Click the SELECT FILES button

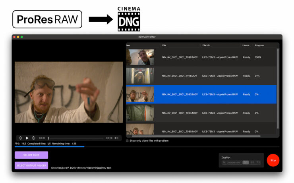point(31,155)
